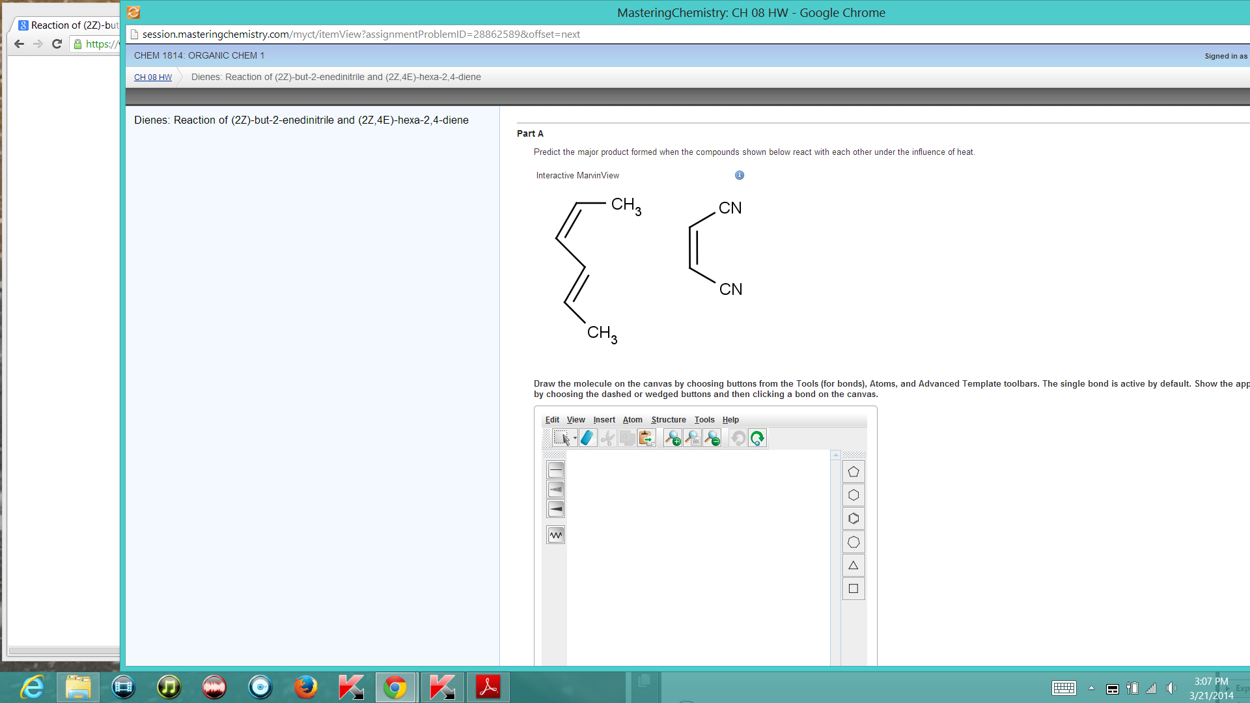Click the Zoom Out magnifier icon
Viewport: 1250px width, 703px height.
712,438
